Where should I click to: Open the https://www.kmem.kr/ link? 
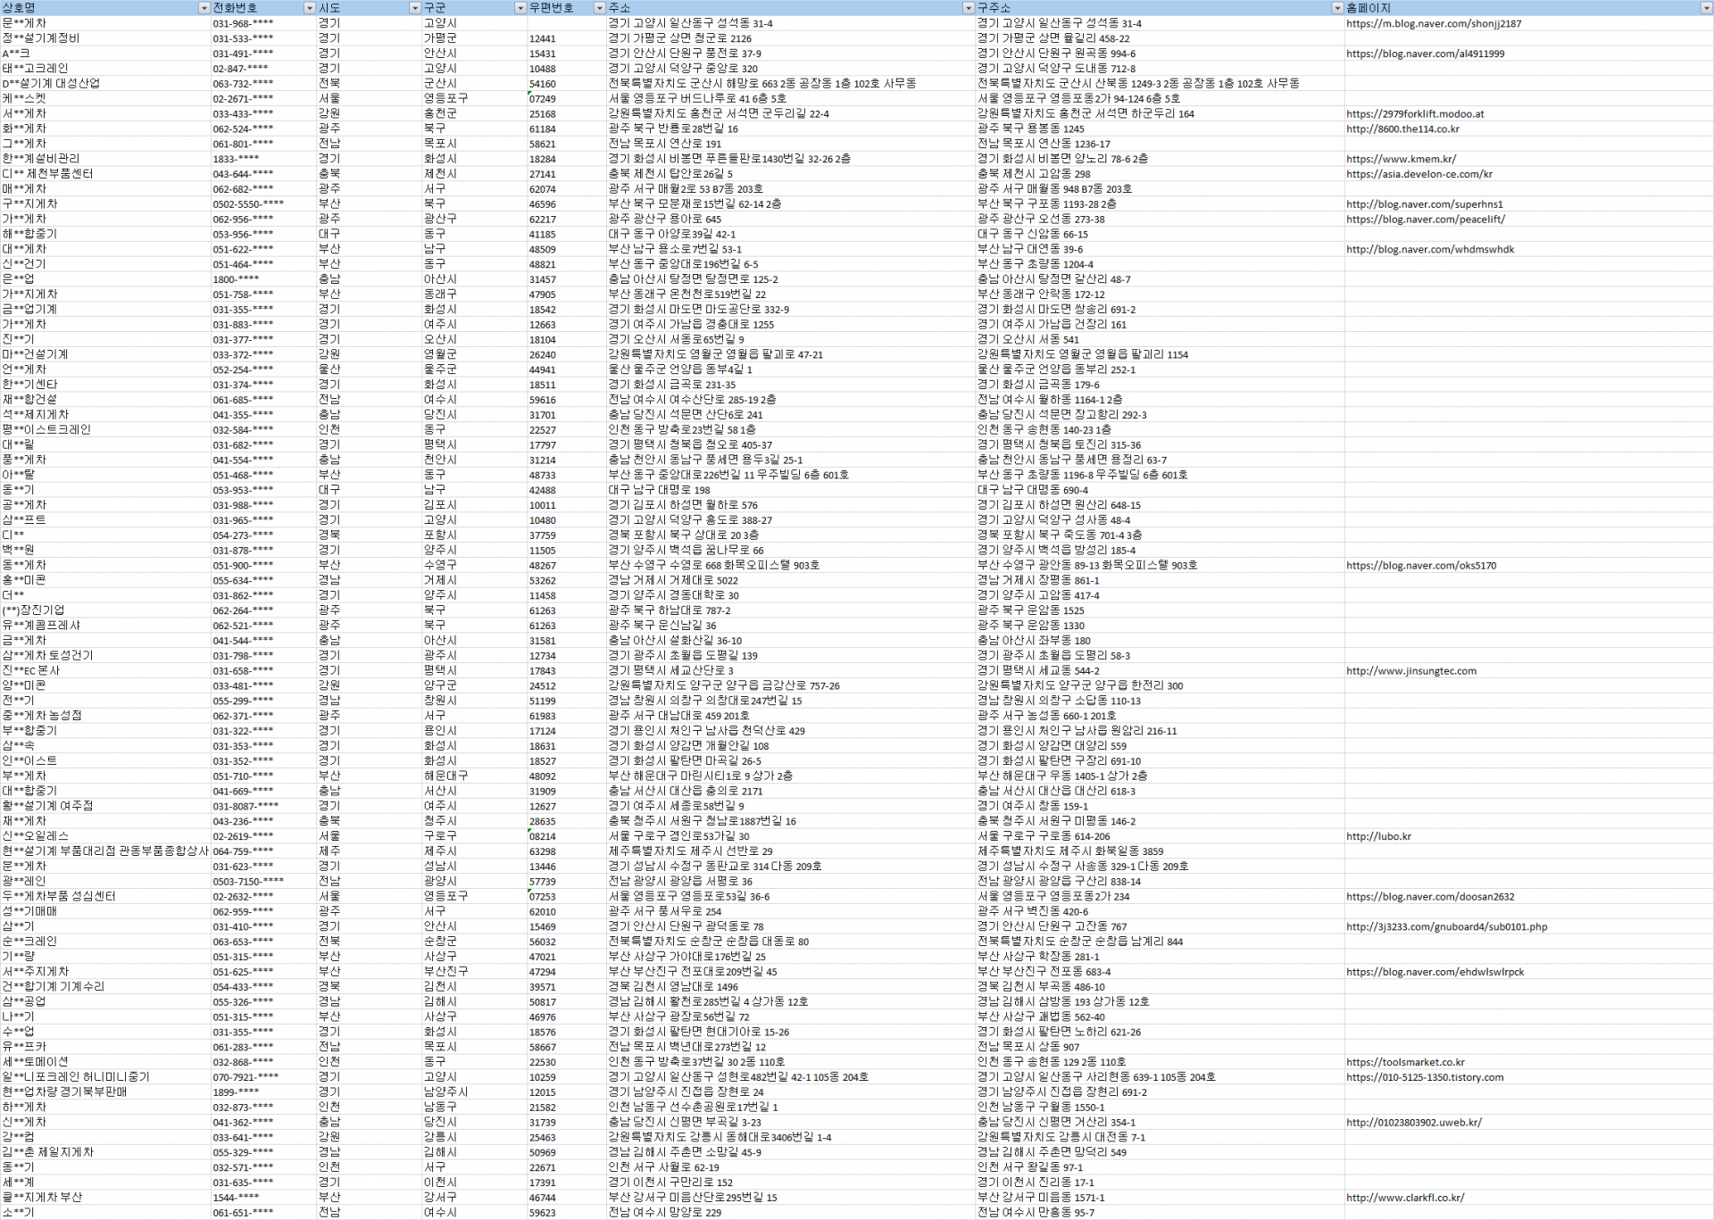(x=1401, y=159)
